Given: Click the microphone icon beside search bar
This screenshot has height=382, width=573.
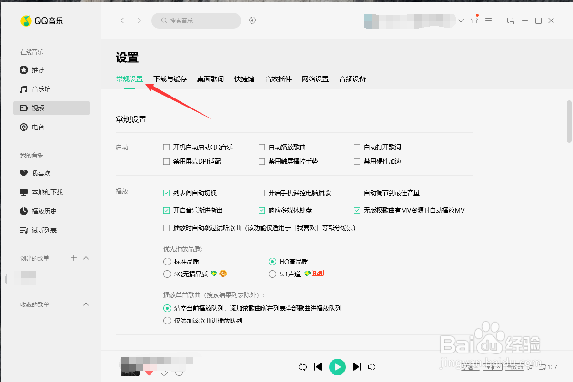Looking at the screenshot, I should pos(252,20).
